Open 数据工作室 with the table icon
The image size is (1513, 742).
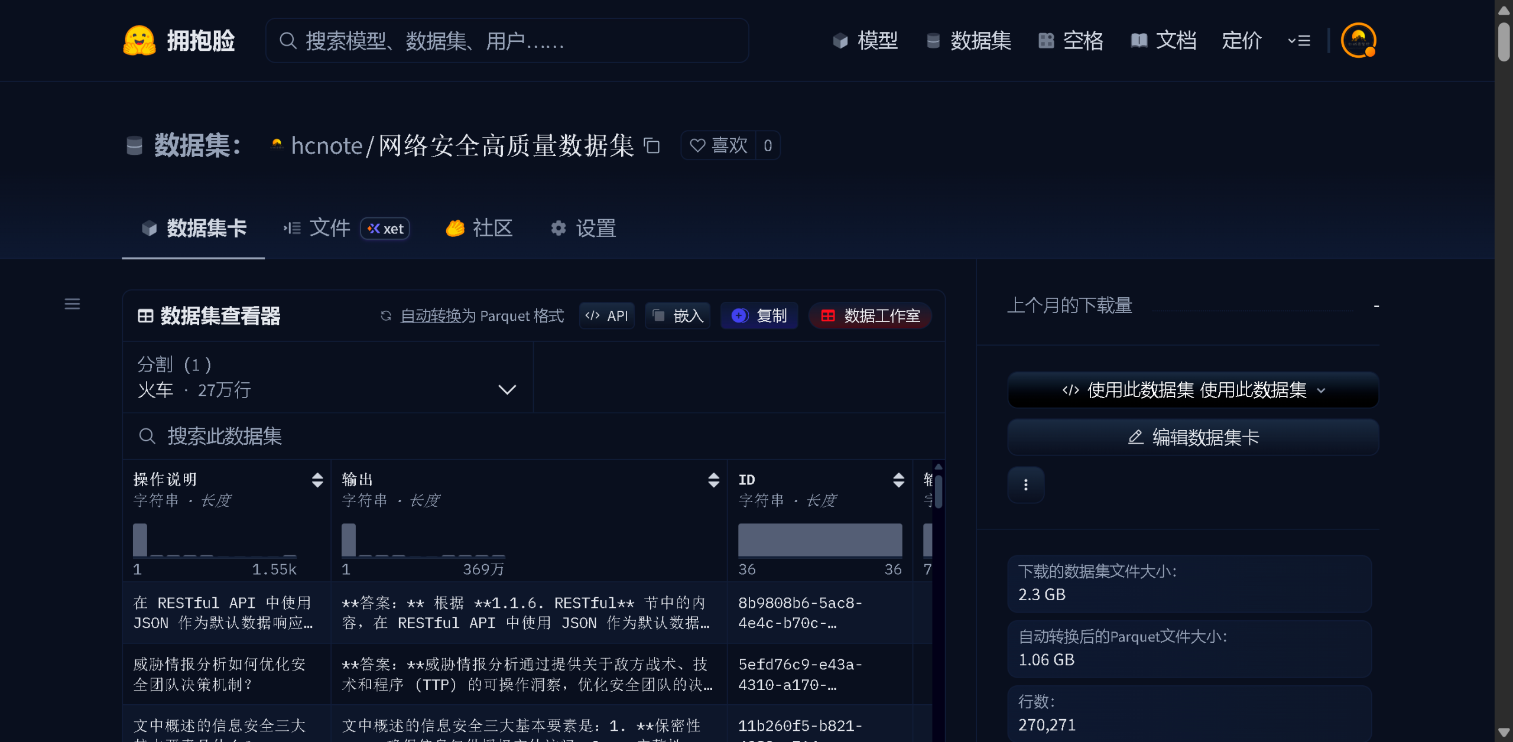click(827, 315)
